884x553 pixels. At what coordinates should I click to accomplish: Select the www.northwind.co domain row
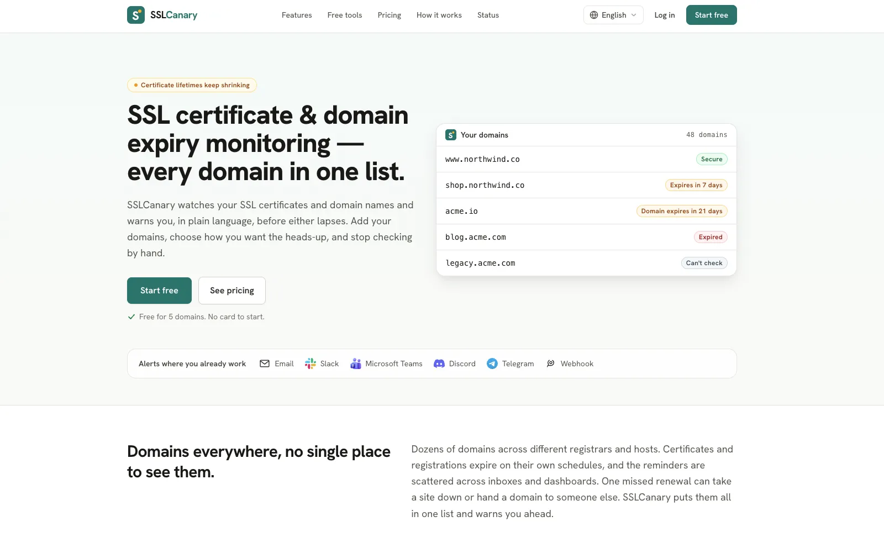[586, 159]
